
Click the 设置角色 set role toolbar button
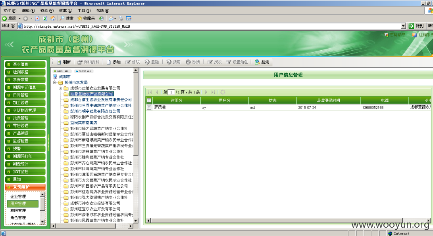tap(237, 62)
